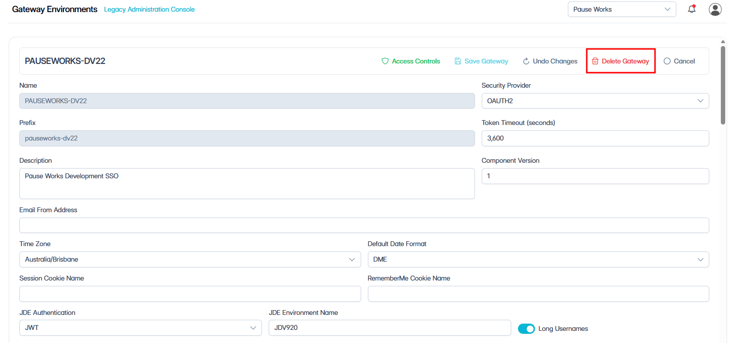747x343 pixels.
Task: Click the Access Controls shield icon
Action: click(385, 61)
